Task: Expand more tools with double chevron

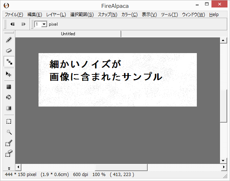Action: 9,169
